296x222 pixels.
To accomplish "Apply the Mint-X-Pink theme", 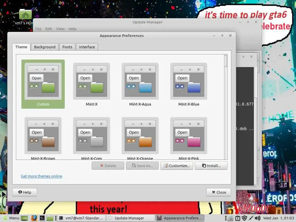I will pyautogui.click(x=188, y=138).
